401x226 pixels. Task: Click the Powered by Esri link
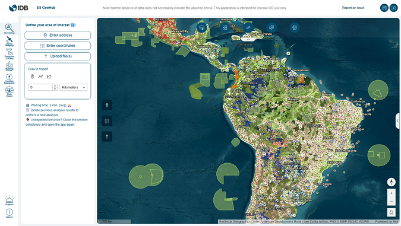(x=387, y=221)
